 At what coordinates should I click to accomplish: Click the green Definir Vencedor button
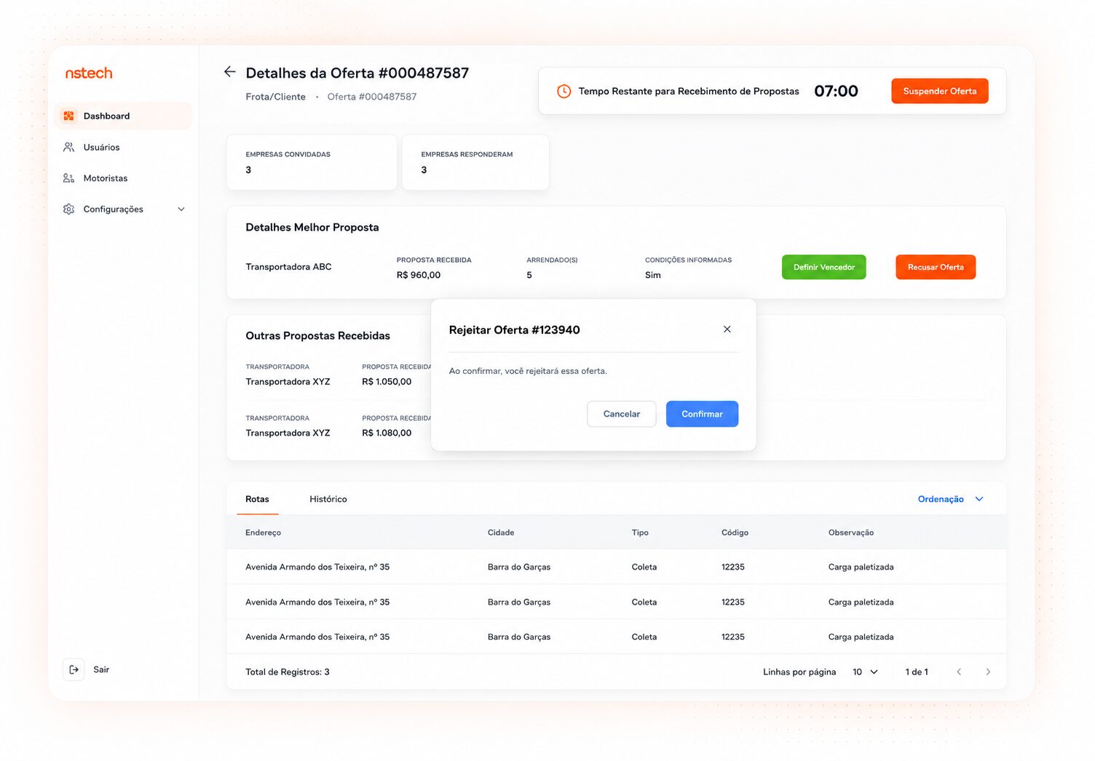(x=824, y=267)
